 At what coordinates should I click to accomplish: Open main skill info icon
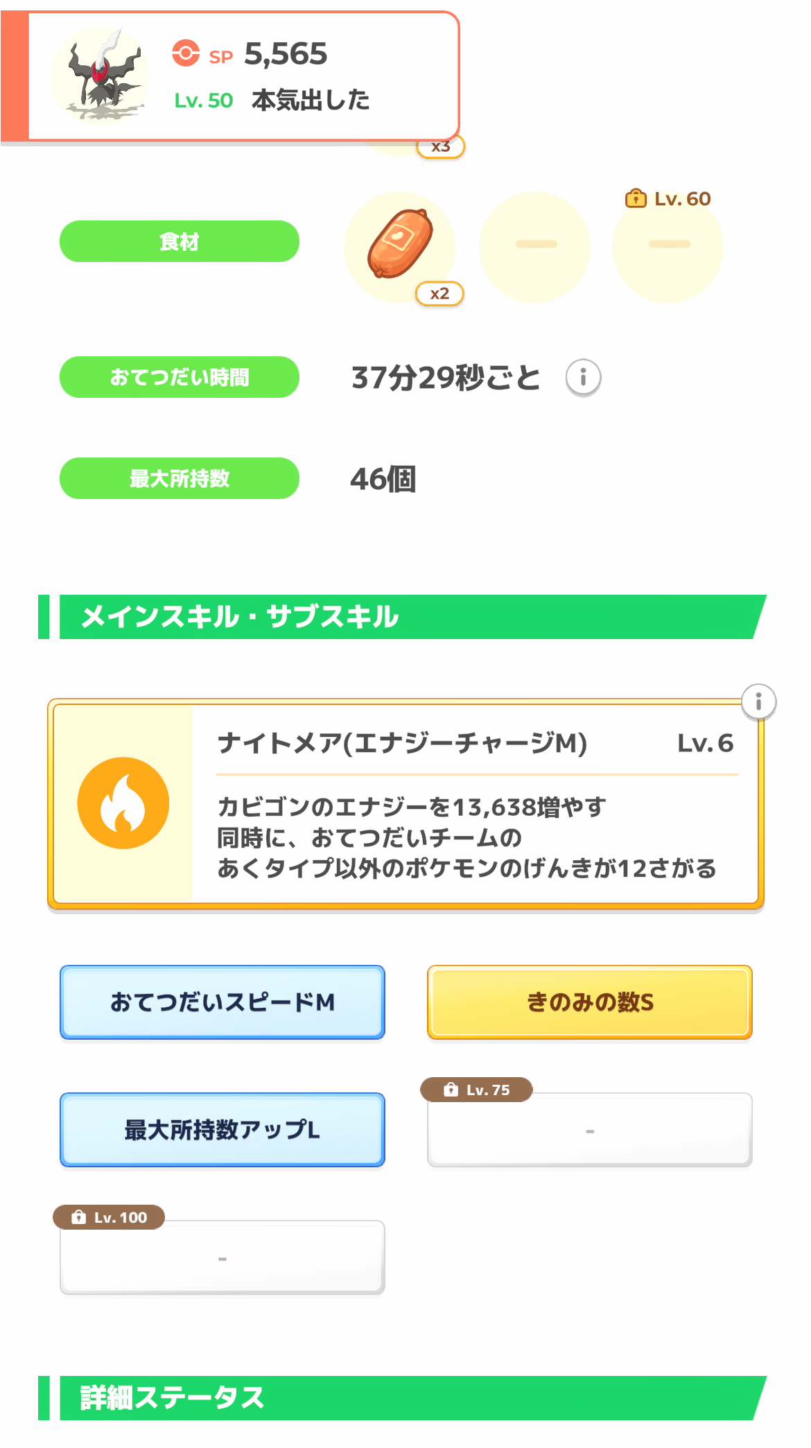pyautogui.click(x=758, y=701)
